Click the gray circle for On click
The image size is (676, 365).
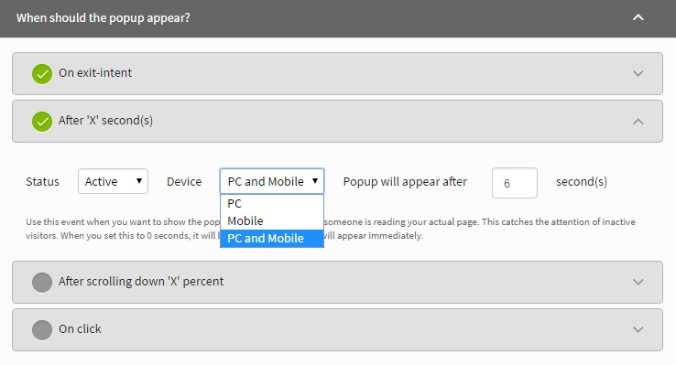click(42, 330)
